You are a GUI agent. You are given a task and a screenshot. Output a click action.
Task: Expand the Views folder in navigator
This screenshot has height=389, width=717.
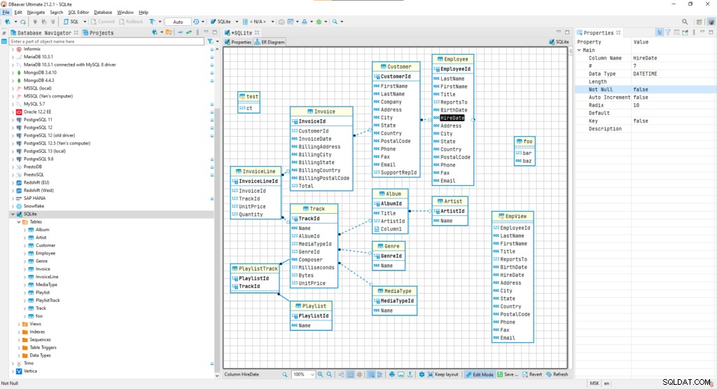point(19,324)
